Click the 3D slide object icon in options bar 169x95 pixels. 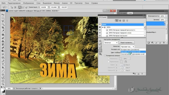click(23, 7)
